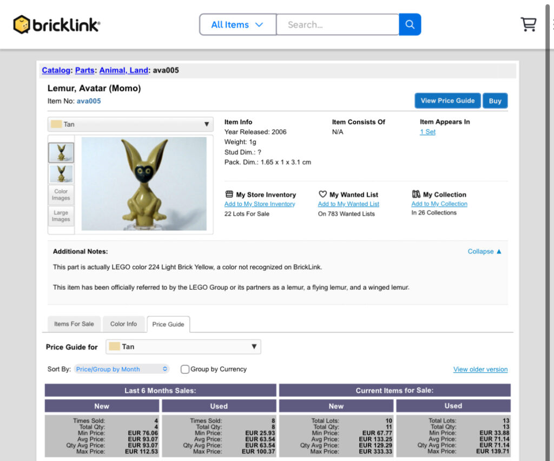Click into the Search input field
The height and width of the screenshot is (461, 554).
(x=337, y=24)
